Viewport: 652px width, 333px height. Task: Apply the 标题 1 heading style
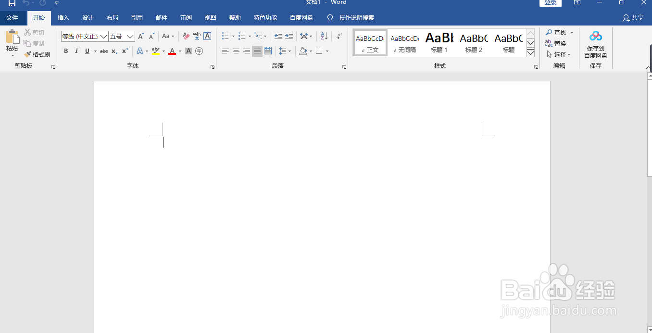point(439,42)
